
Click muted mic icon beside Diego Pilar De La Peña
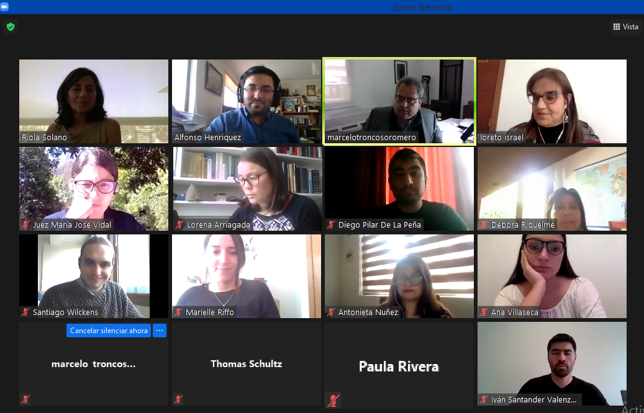click(x=331, y=224)
